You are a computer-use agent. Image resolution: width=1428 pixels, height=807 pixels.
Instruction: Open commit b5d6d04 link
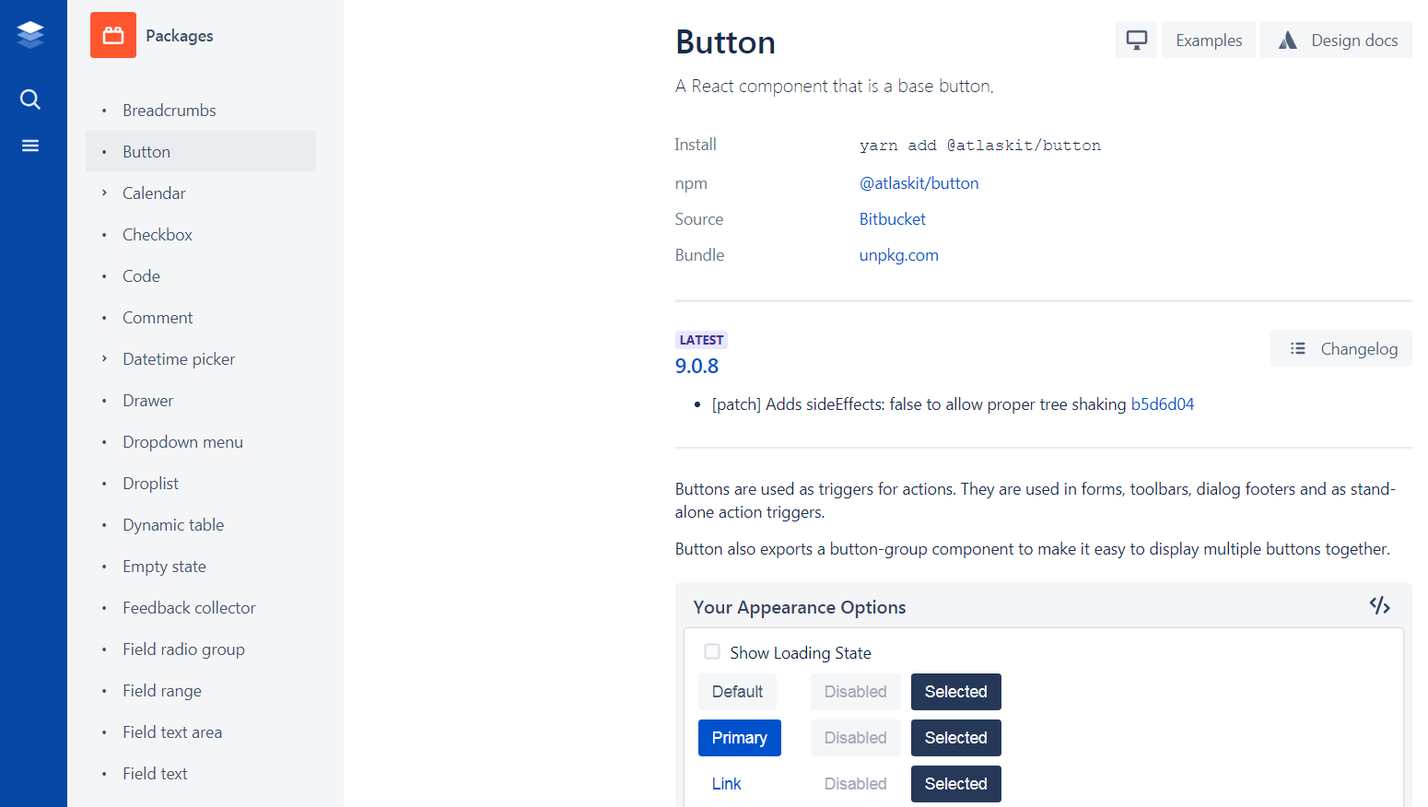[x=1163, y=404]
